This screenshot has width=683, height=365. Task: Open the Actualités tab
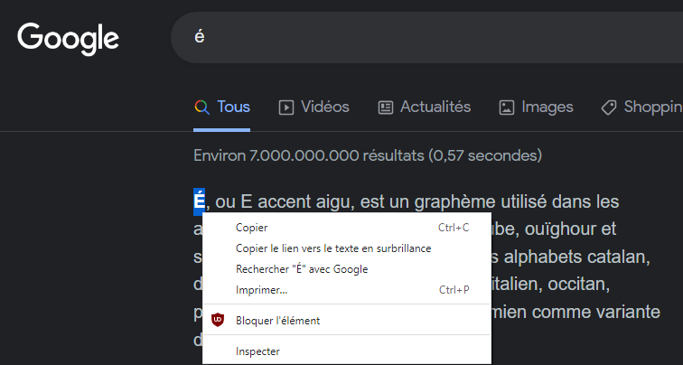(x=425, y=108)
